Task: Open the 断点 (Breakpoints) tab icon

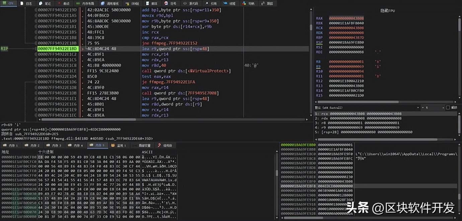Action: [x=60, y=3]
